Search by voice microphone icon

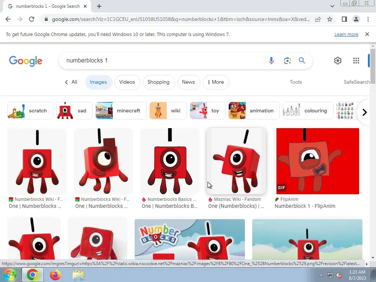coord(271,61)
